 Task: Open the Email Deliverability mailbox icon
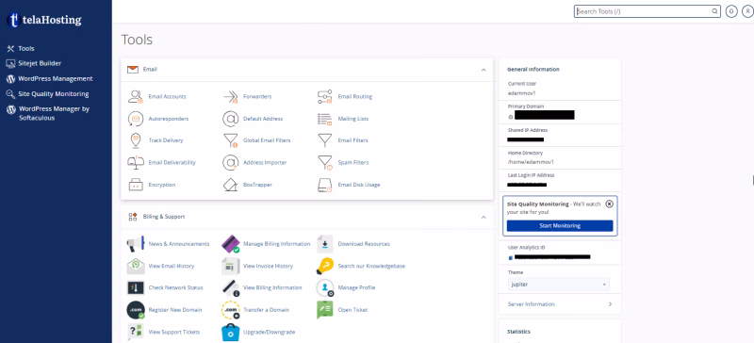(136, 163)
